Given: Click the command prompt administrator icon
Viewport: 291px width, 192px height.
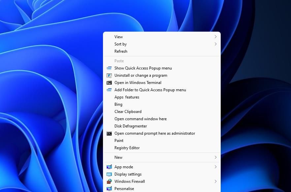Looking at the screenshot, I should (x=109, y=133).
